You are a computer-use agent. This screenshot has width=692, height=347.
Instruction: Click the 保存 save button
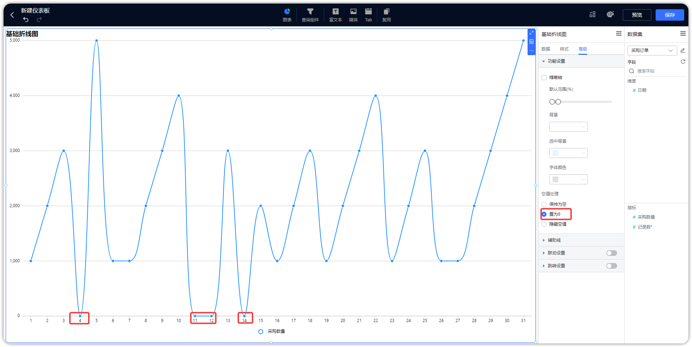pyautogui.click(x=670, y=15)
